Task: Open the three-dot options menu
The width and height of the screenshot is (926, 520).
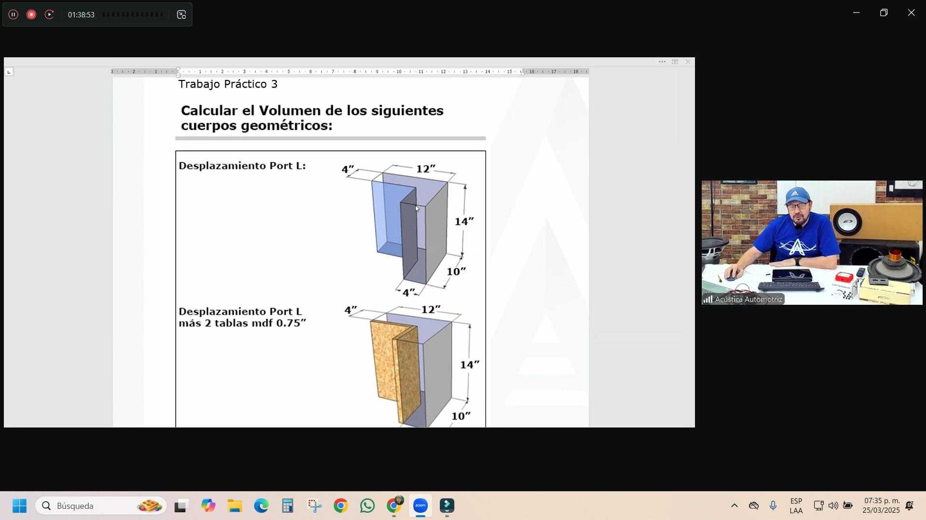Action: click(x=662, y=62)
